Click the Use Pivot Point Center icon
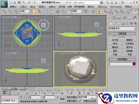Viewport: 139px width, 104px height. (x=87, y=12)
